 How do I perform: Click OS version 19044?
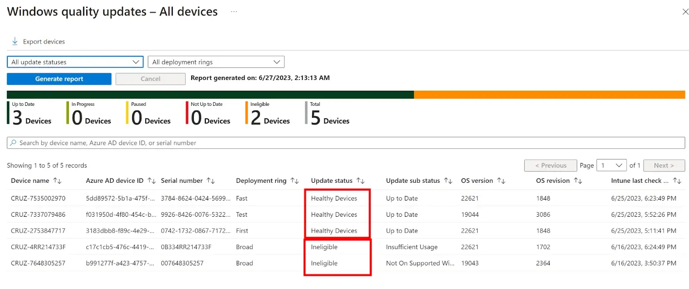point(470,215)
